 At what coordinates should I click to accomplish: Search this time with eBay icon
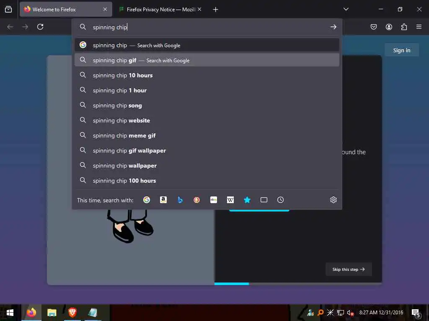[214, 200]
